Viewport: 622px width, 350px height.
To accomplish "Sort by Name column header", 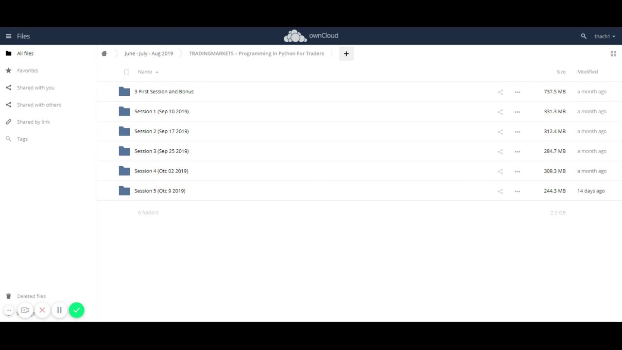I will click(x=145, y=72).
